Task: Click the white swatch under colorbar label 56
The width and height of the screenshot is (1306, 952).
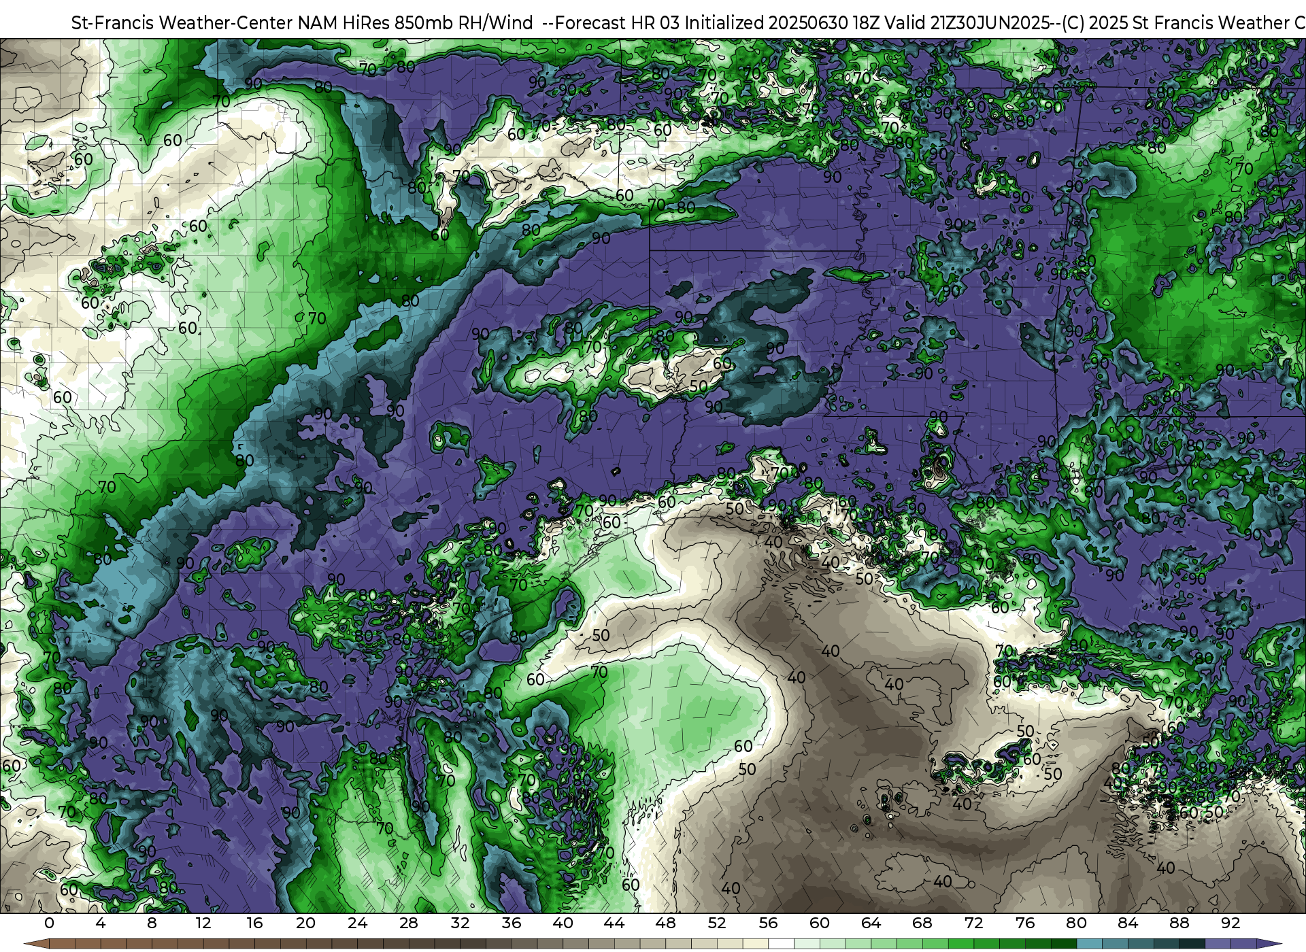Action: (781, 944)
